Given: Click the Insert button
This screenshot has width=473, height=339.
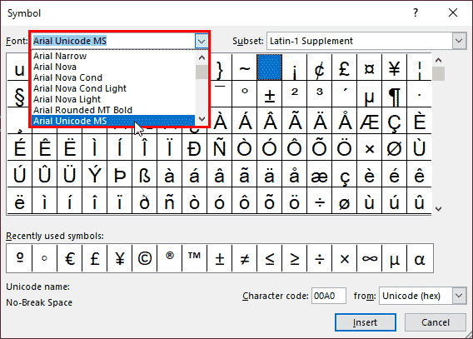Looking at the screenshot, I should point(366,322).
